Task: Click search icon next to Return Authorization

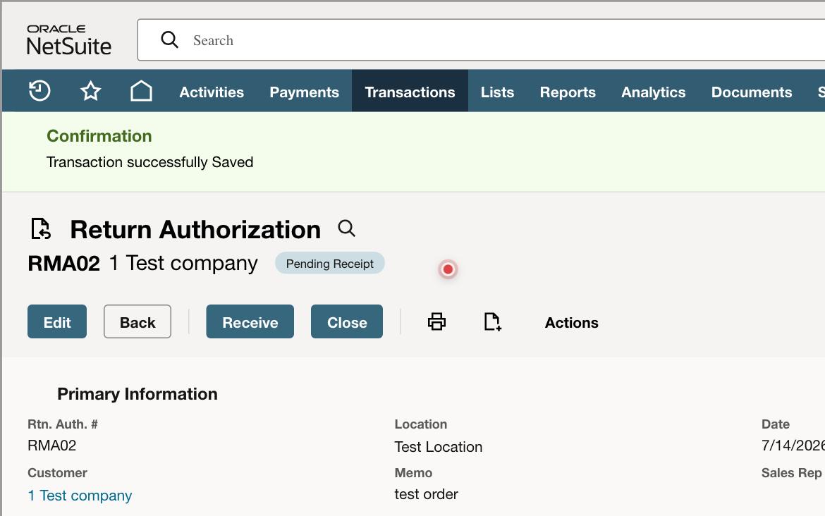Action: coord(346,228)
